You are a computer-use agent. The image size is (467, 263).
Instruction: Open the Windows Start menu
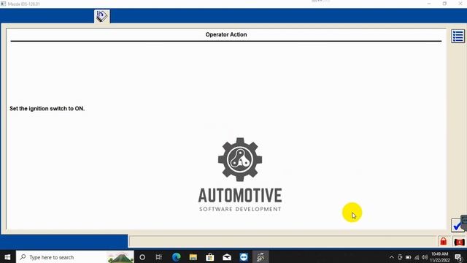point(7,257)
